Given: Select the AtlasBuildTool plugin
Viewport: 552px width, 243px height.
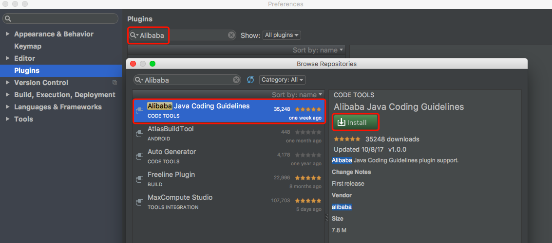Looking at the screenshot, I should click(x=229, y=134).
